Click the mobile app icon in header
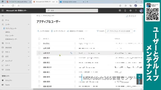 click(x=125, y=10)
